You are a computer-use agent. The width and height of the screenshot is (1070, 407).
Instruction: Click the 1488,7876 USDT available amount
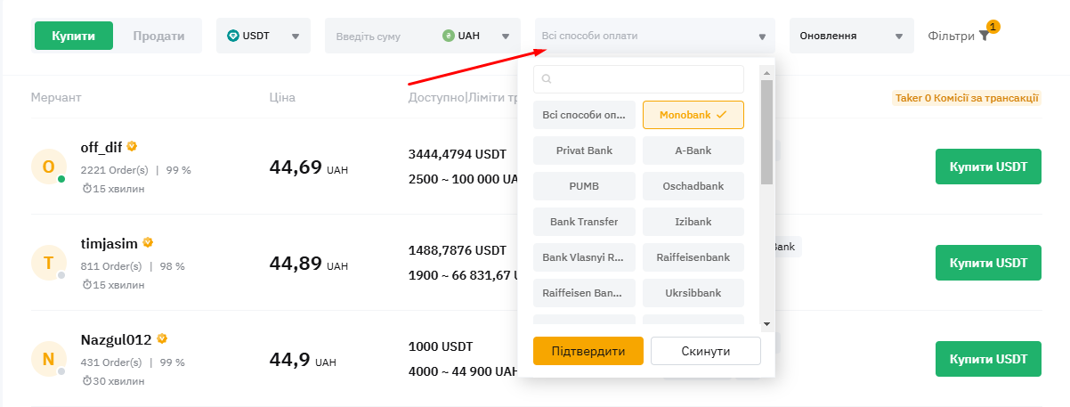click(458, 250)
